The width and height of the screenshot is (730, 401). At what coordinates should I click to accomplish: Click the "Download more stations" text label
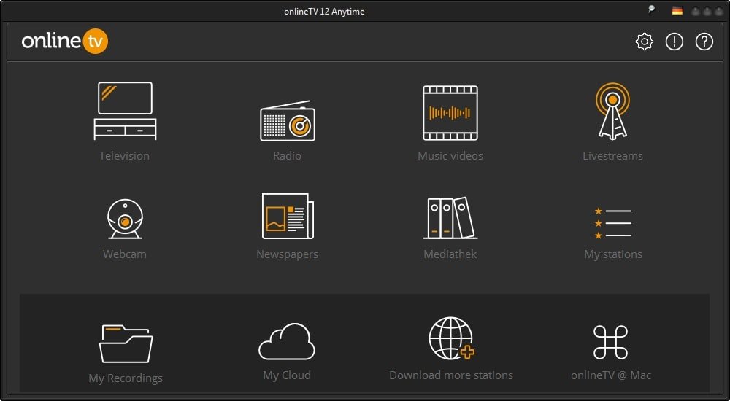coord(451,375)
